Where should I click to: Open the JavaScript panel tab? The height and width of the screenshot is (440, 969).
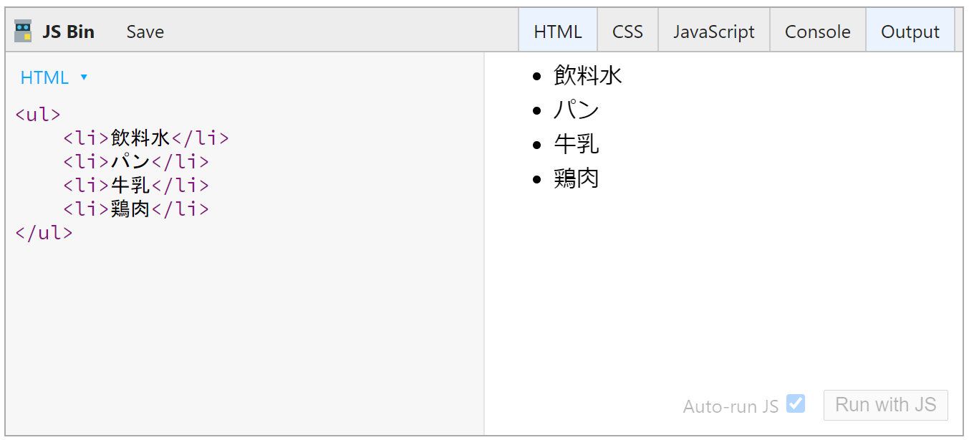click(713, 32)
